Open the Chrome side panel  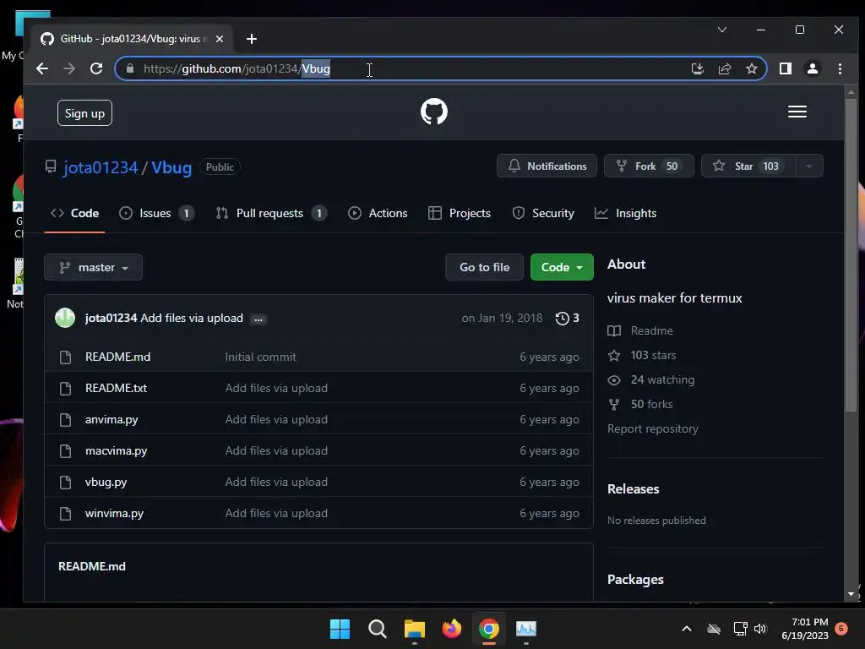tap(785, 68)
